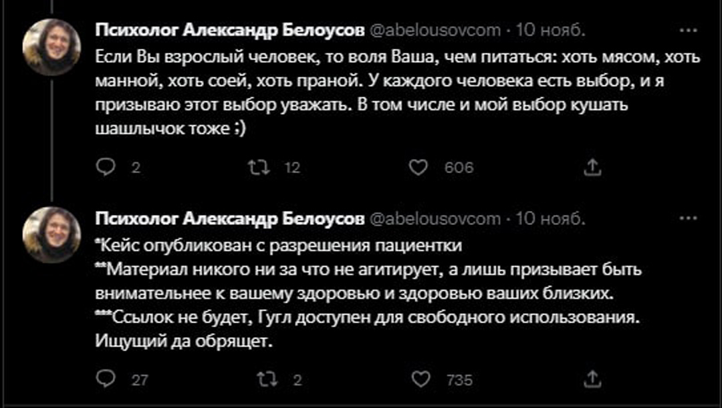Share the first tweet about food choice
The image size is (722, 408).
(592, 168)
